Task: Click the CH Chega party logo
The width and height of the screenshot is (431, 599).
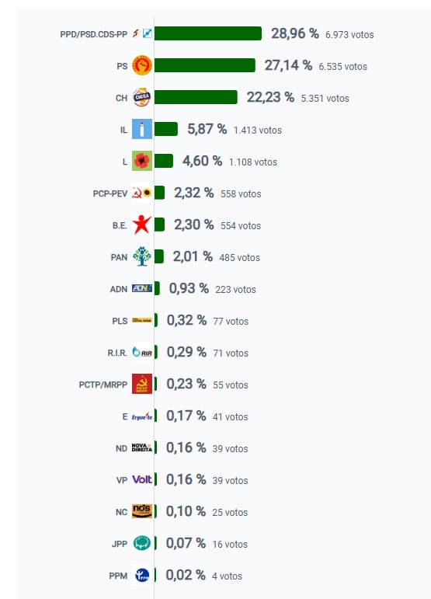Action: click(x=142, y=97)
